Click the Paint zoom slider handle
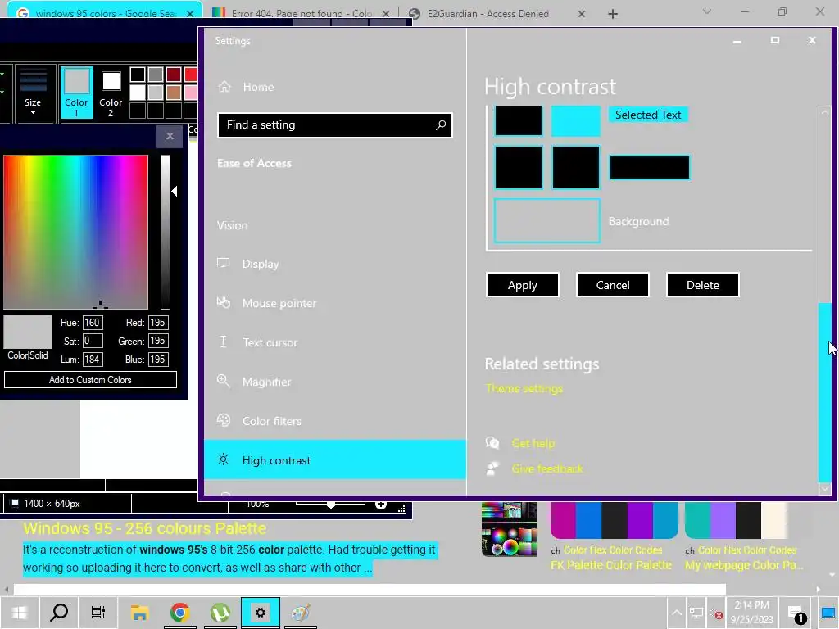Viewport: 839px width, 629px height. (331, 505)
